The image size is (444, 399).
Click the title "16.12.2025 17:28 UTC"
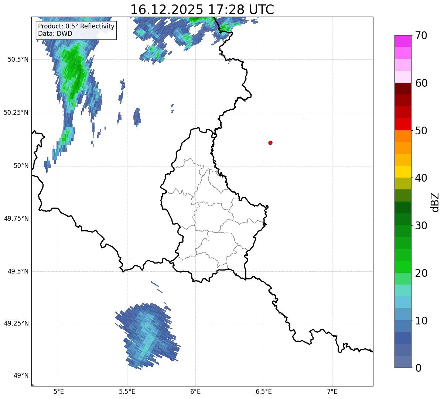(x=202, y=9)
